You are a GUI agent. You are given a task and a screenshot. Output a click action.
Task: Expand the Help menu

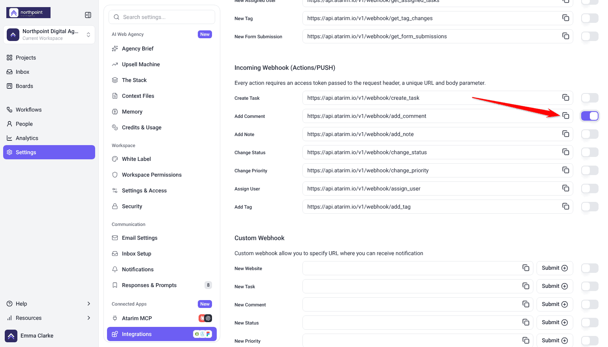click(49, 304)
